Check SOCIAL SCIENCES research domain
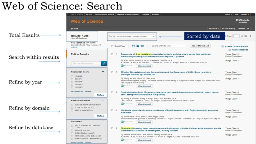 [72, 107]
